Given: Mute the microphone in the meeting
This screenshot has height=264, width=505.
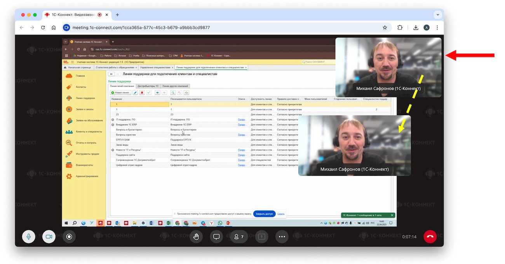Looking at the screenshot, I should (x=29, y=236).
